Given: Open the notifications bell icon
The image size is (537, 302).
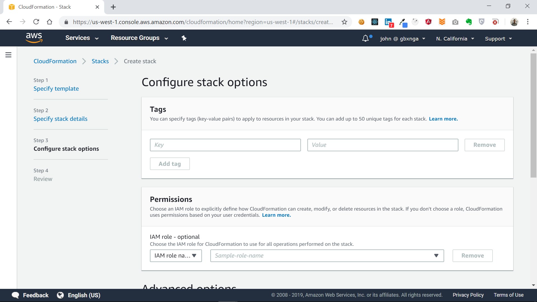Looking at the screenshot, I should [x=365, y=38].
